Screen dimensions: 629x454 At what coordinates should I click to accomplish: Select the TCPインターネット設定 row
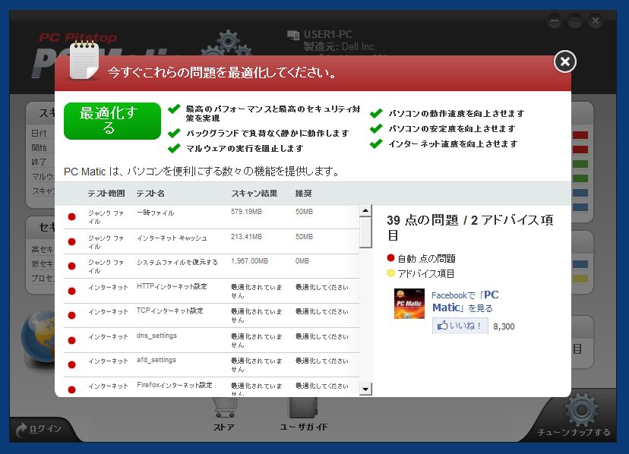coord(211,316)
